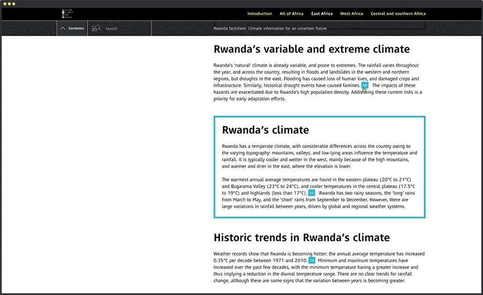Open footnote 10 reference marker
Image resolution: width=483 pixels, height=295 pixels.
365,85
